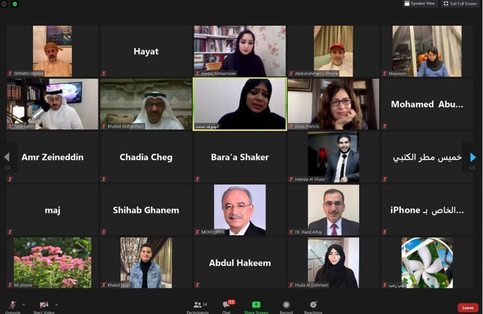Viewport: 483px width, 314px height.
Task: Expand audio options arrow beside Unmute
Action: click(24, 305)
